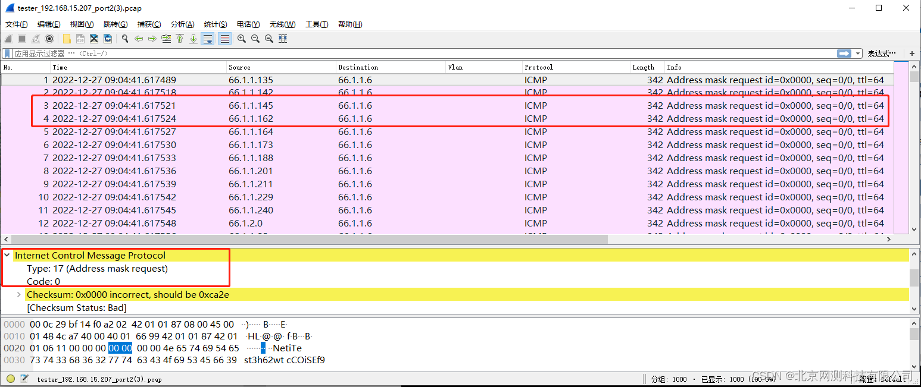Click the display filter bookmark icon
This screenshot has height=387, width=921.
pyautogui.click(x=8, y=54)
